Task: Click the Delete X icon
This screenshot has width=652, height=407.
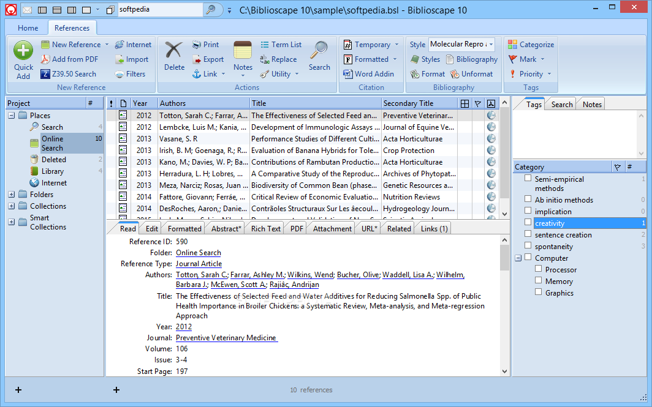Action: (174, 50)
